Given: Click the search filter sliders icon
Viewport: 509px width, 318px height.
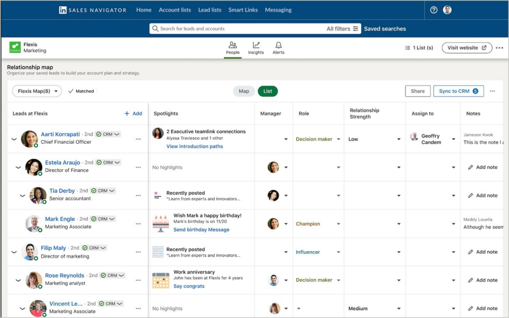Looking at the screenshot, I should 355,29.
